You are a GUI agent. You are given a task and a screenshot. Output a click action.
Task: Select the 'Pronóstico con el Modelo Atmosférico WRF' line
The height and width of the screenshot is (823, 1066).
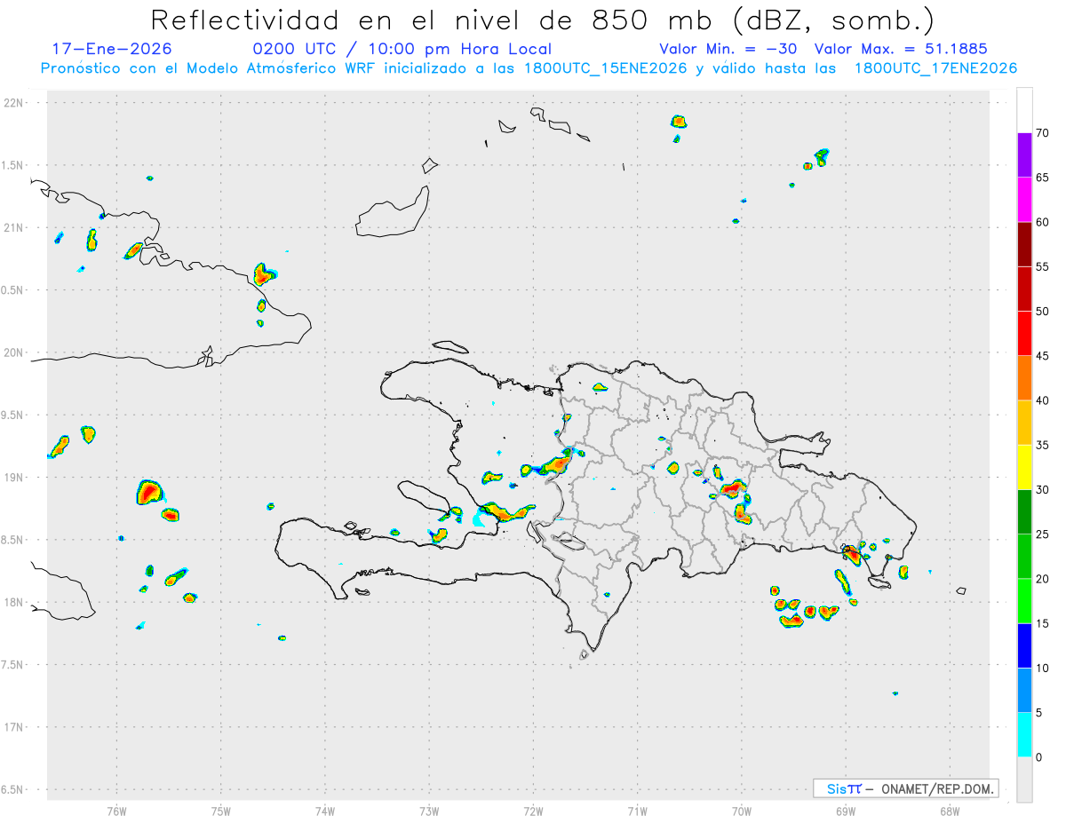529,68
